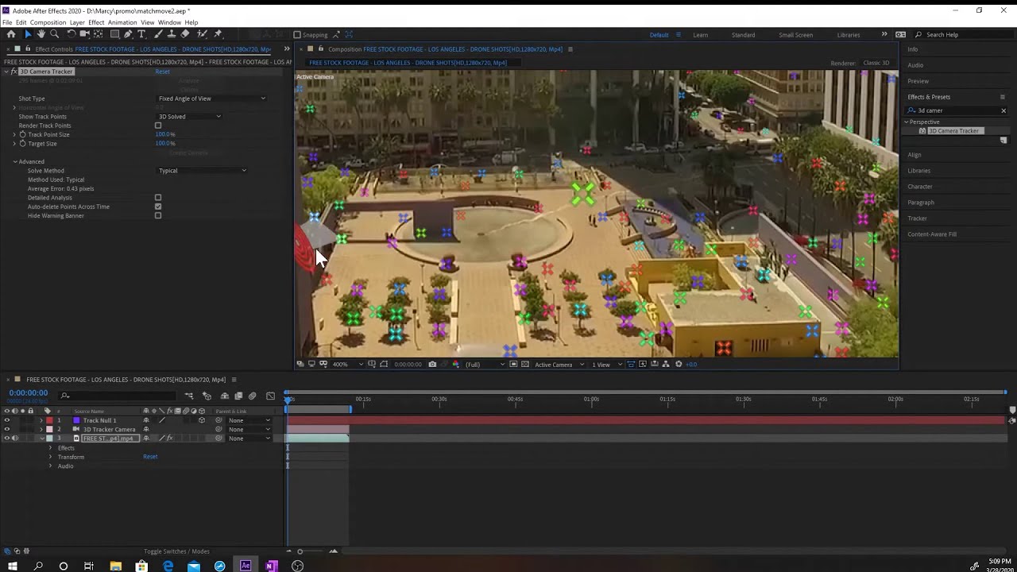Enable the Snapping checkbox
The width and height of the screenshot is (1017, 572).
(x=297, y=35)
